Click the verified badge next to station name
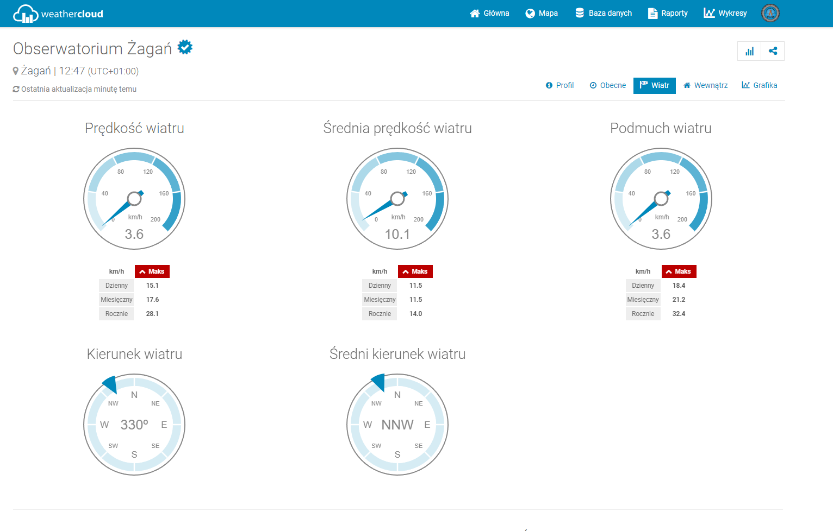Viewport: 833px width, 531px height. (x=185, y=48)
